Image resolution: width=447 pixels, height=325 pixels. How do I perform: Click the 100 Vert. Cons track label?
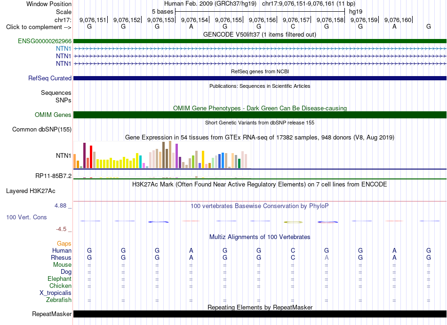coord(26,217)
